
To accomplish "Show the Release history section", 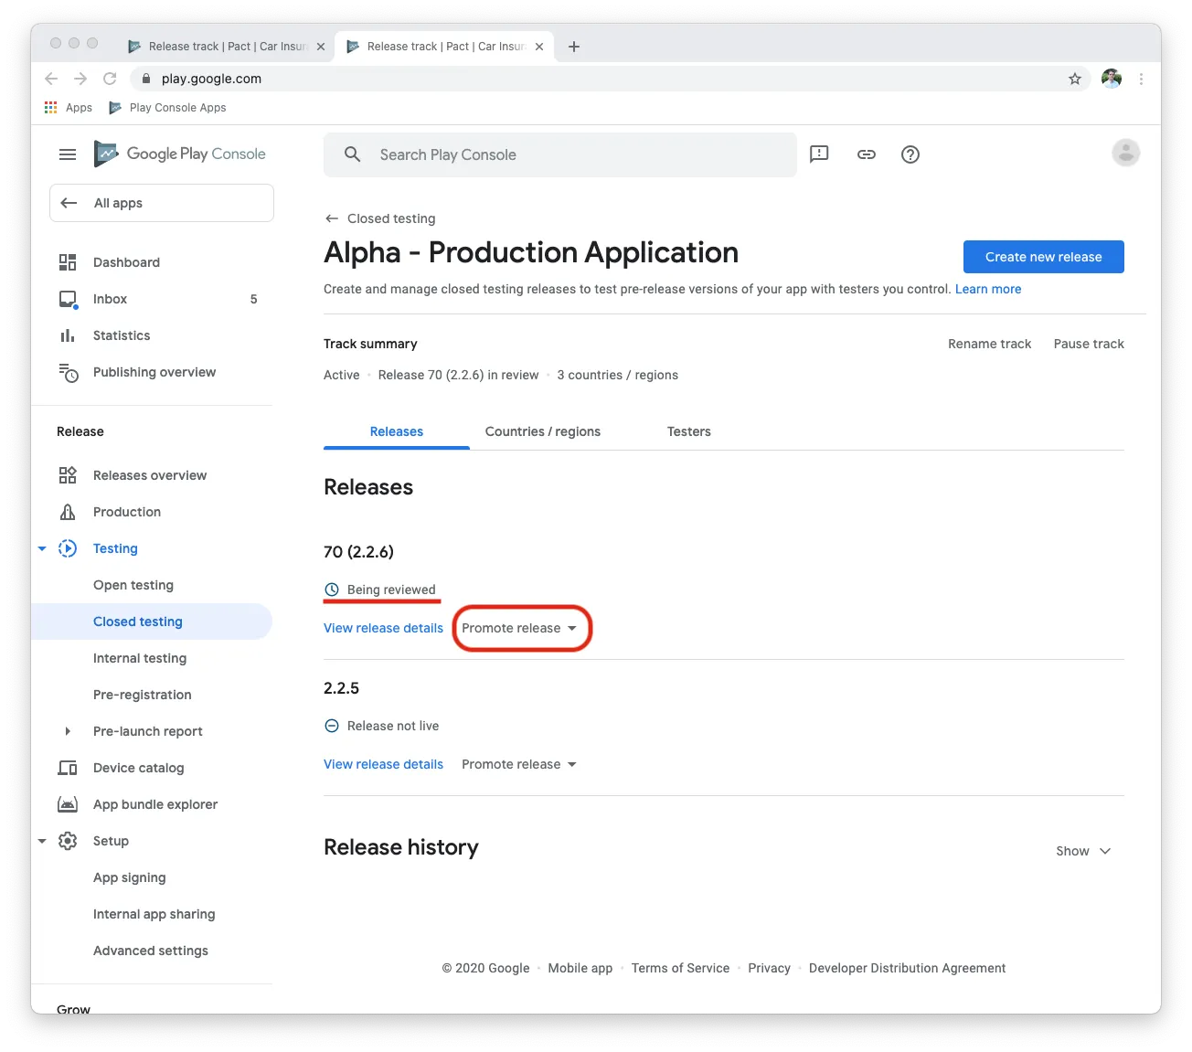I will click(x=1083, y=851).
